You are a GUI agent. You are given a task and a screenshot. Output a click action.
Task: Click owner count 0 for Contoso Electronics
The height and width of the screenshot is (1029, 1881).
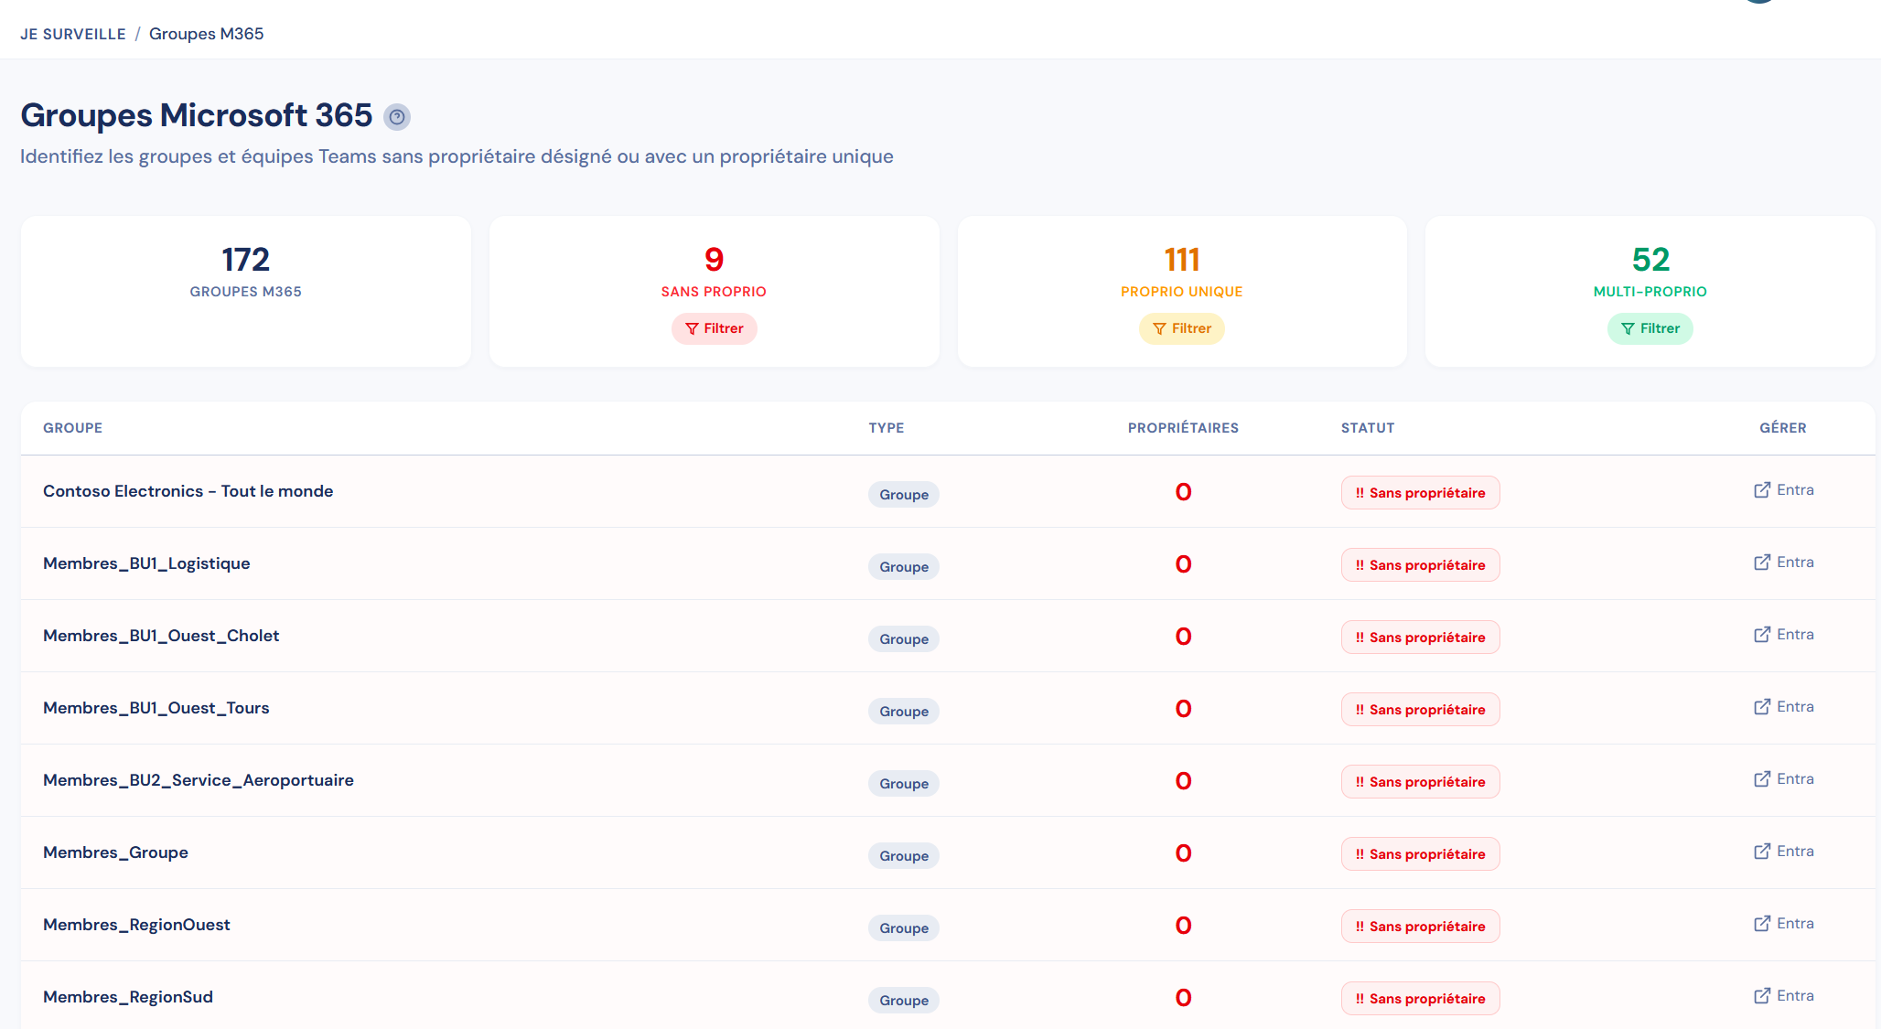coord(1183,493)
